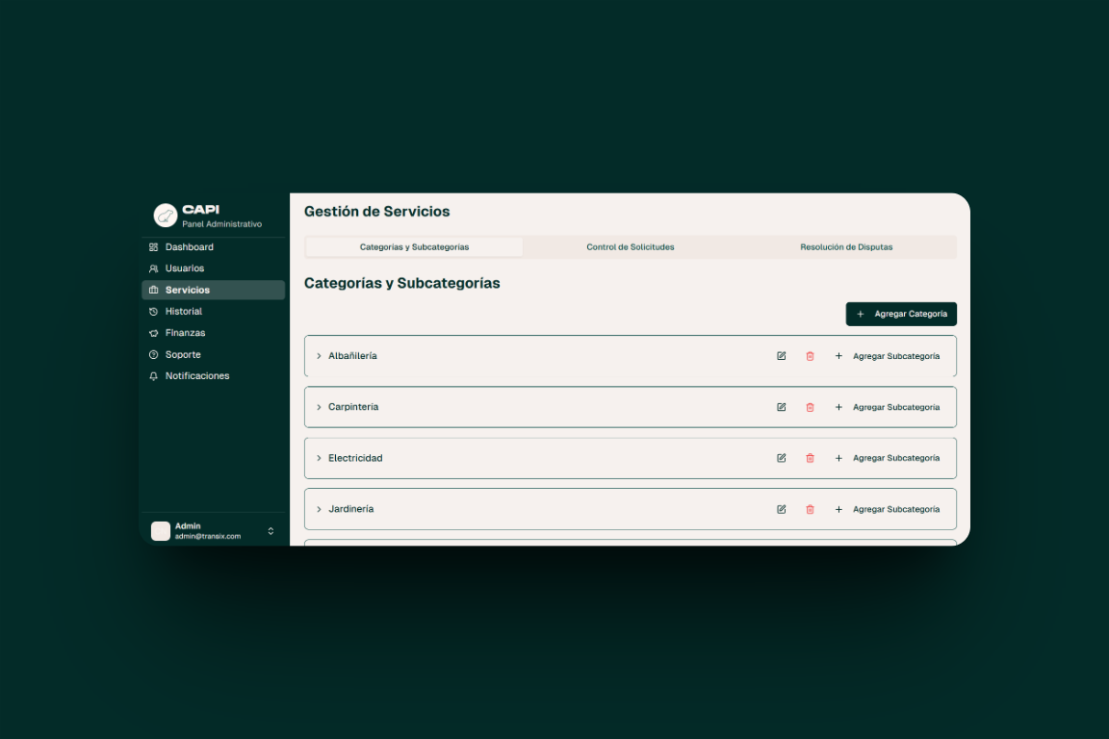Click the Panel Administrativo subtitle

tap(222, 224)
